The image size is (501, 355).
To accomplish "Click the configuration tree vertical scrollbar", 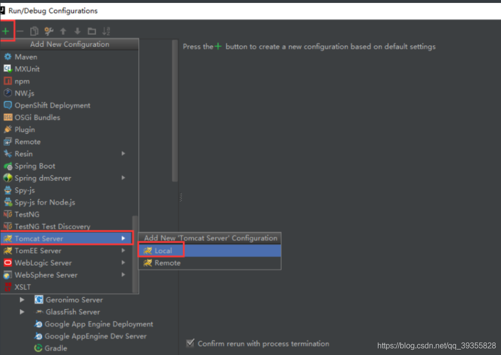I will [x=175, y=110].
